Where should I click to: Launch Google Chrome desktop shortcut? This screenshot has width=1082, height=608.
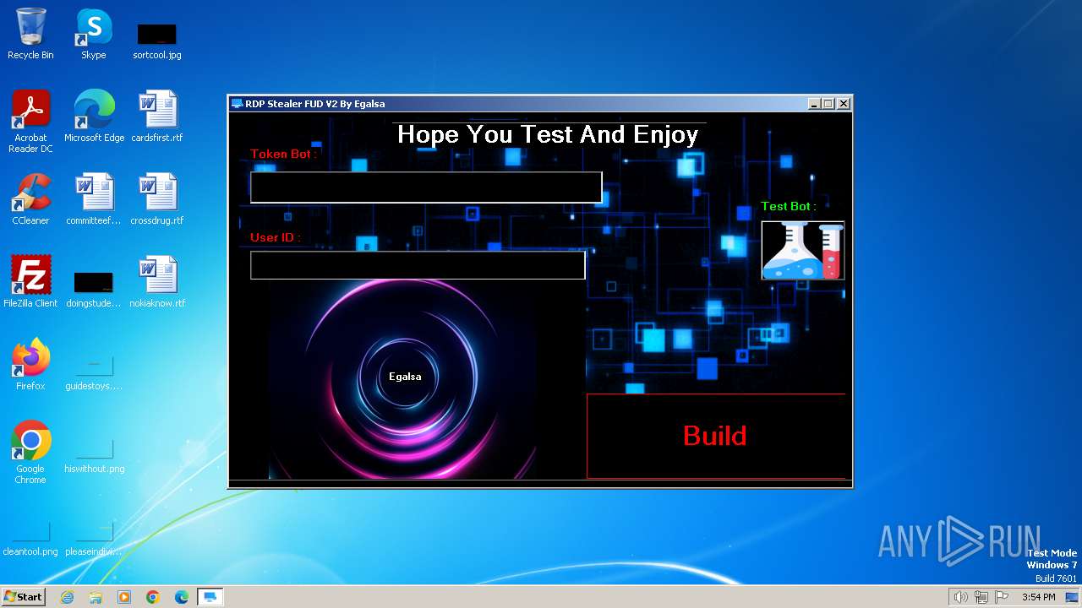point(30,453)
